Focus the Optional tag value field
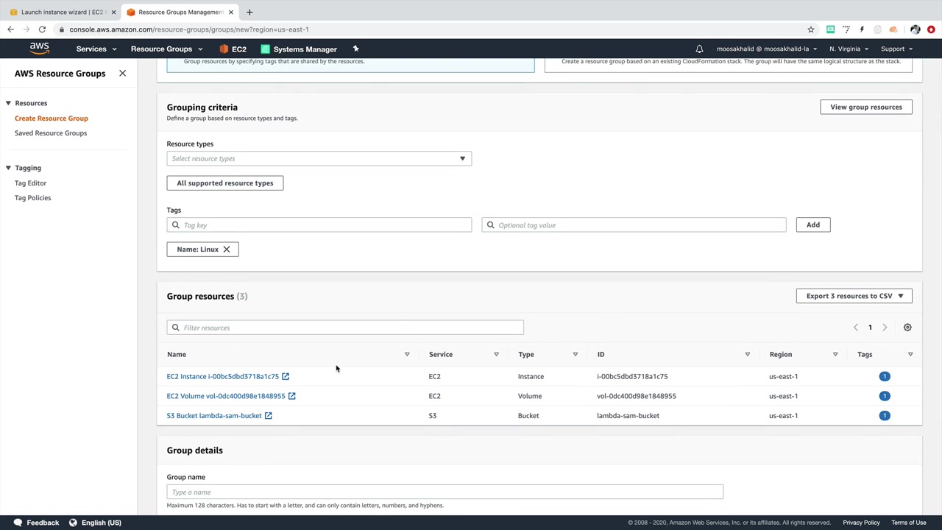 [634, 225]
